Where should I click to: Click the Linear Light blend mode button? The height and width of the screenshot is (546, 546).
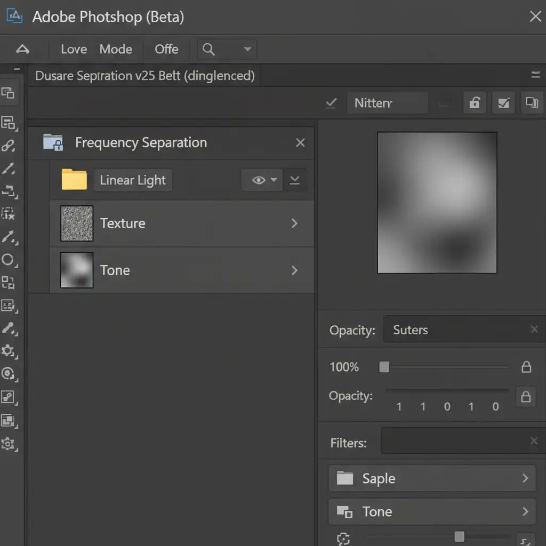click(133, 180)
